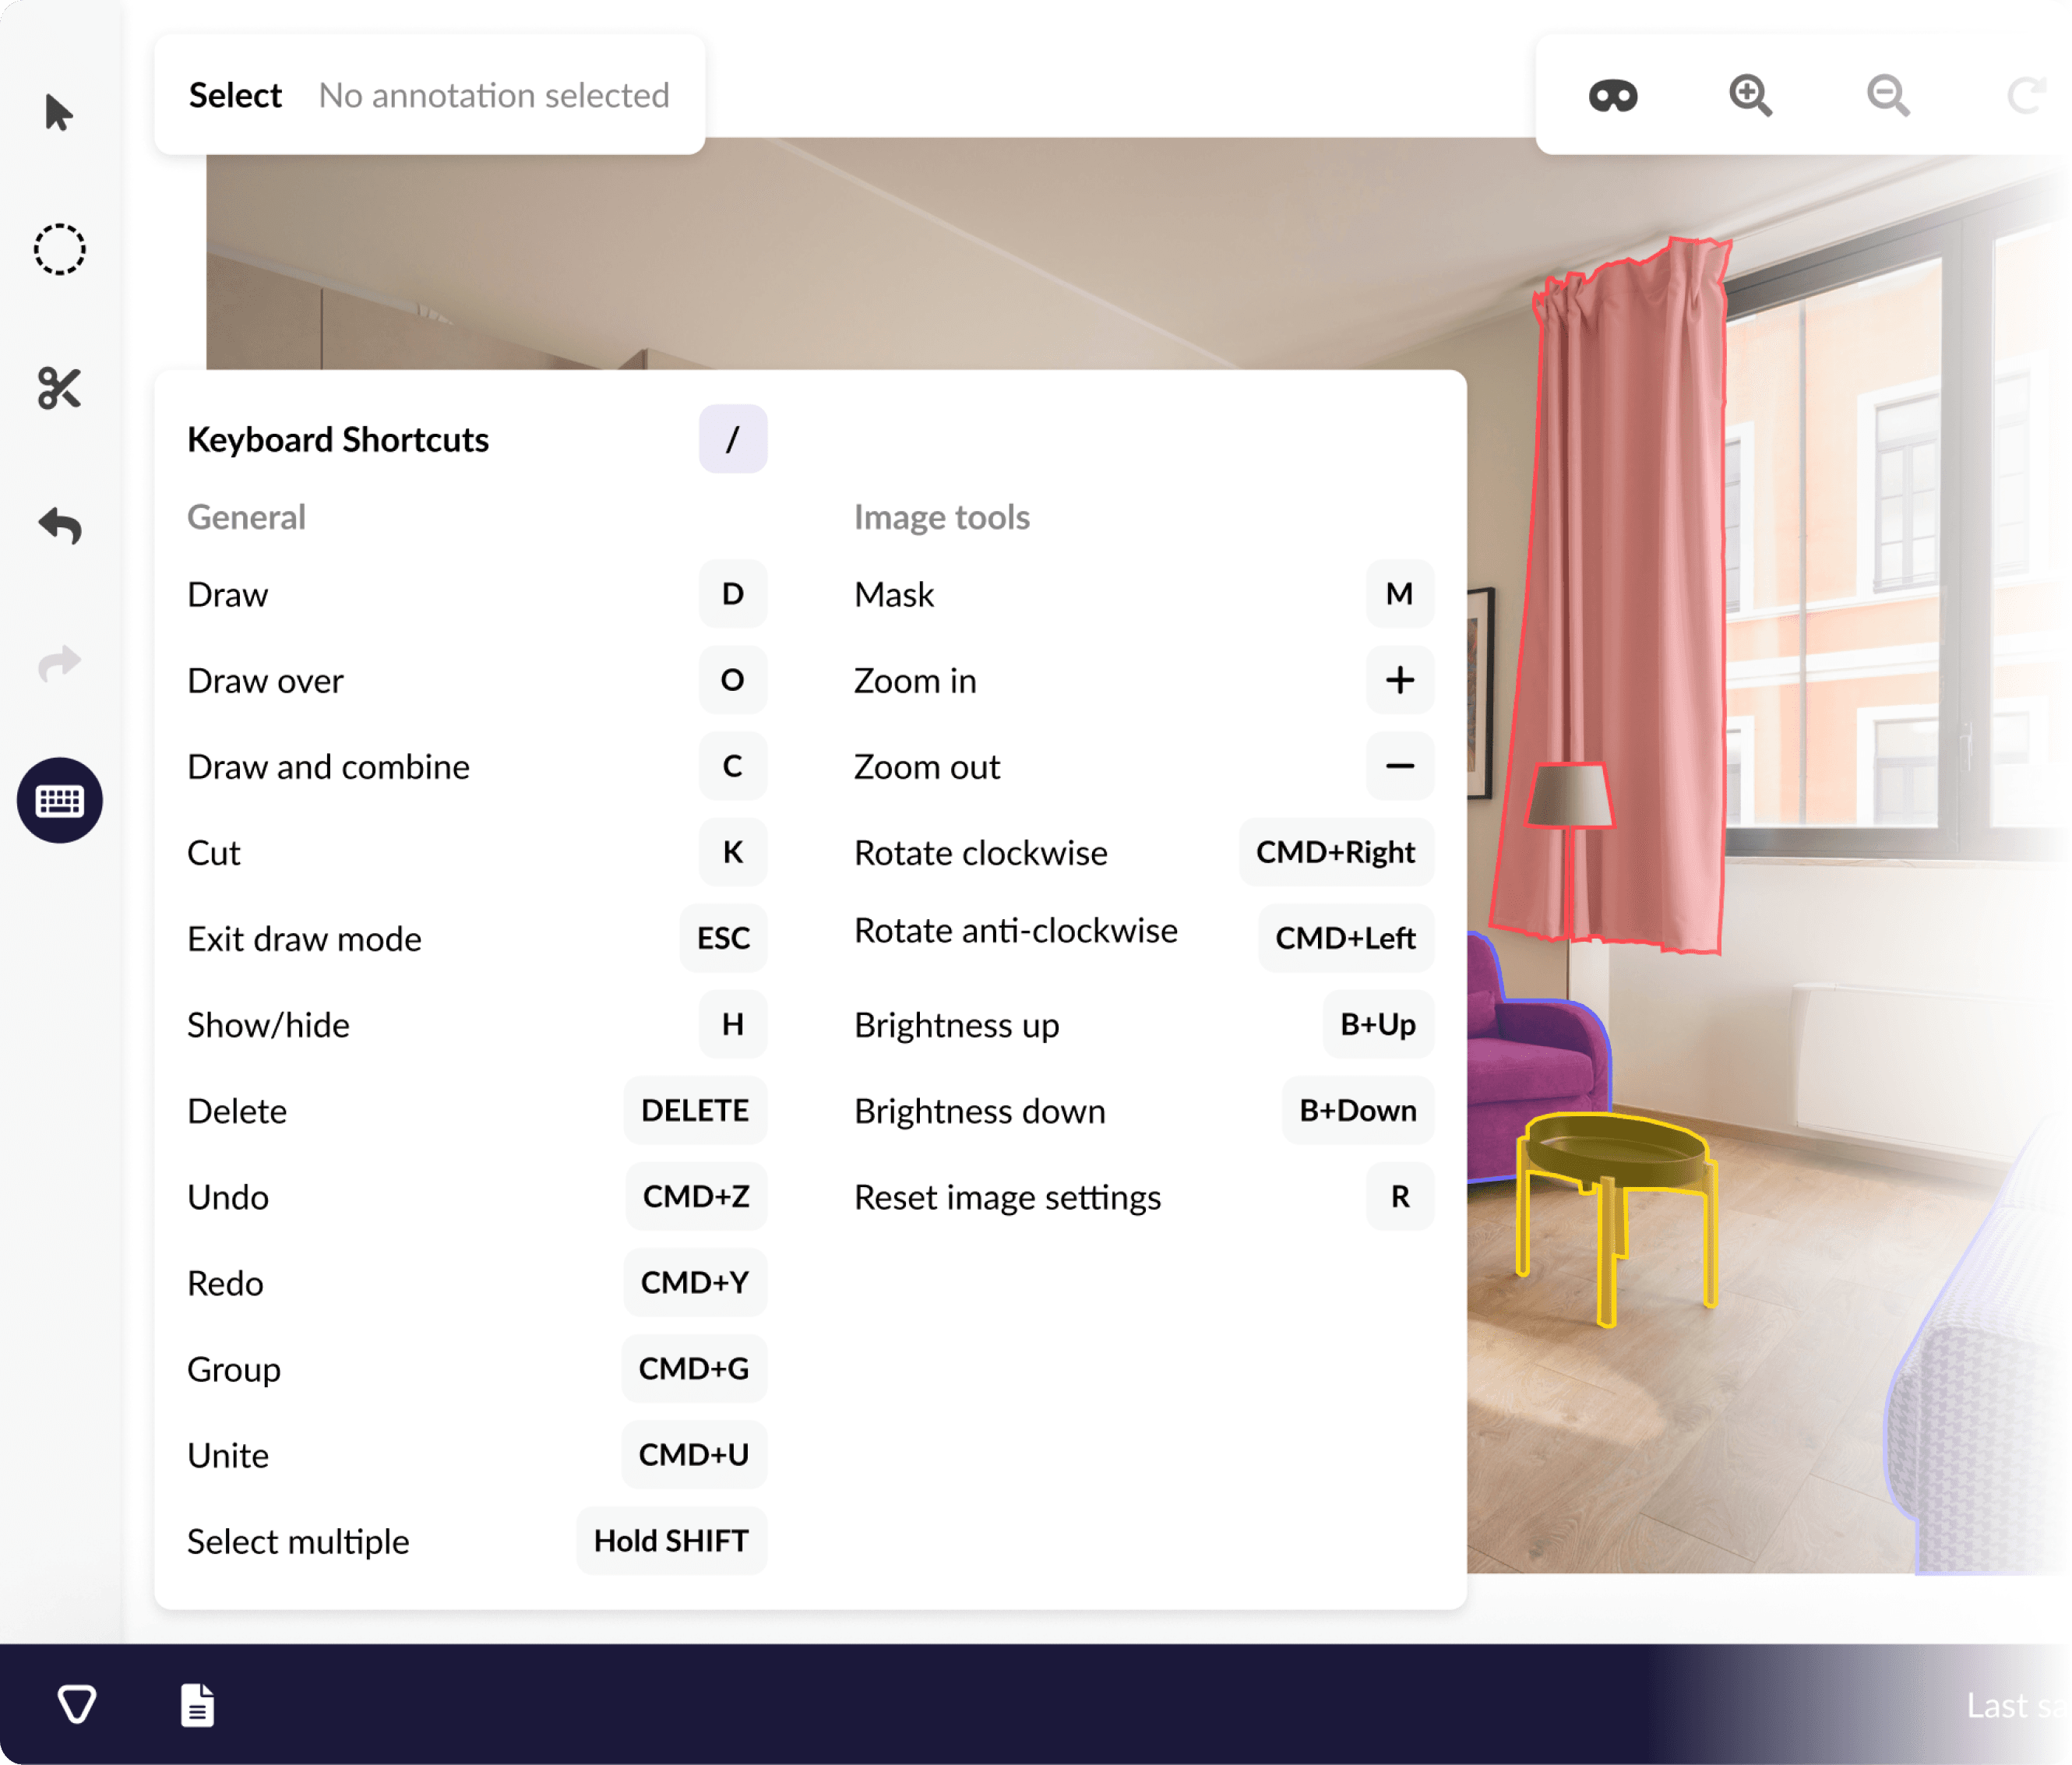
Task: Select the arrow pointer tool
Action: (58, 112)
